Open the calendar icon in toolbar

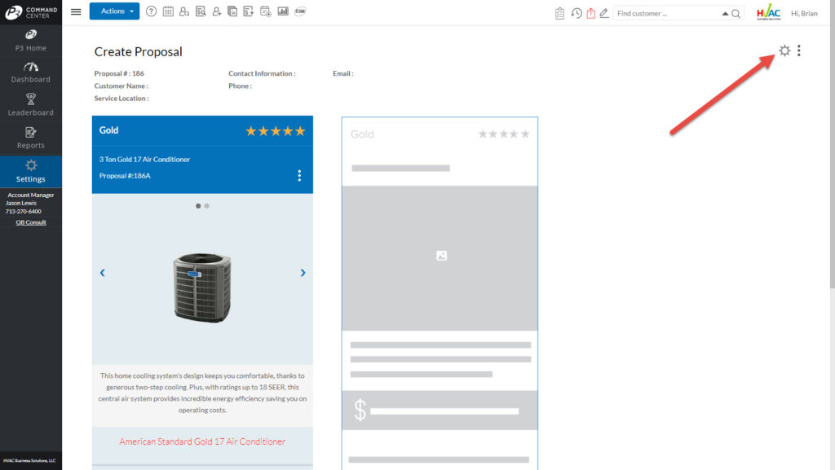168,11
